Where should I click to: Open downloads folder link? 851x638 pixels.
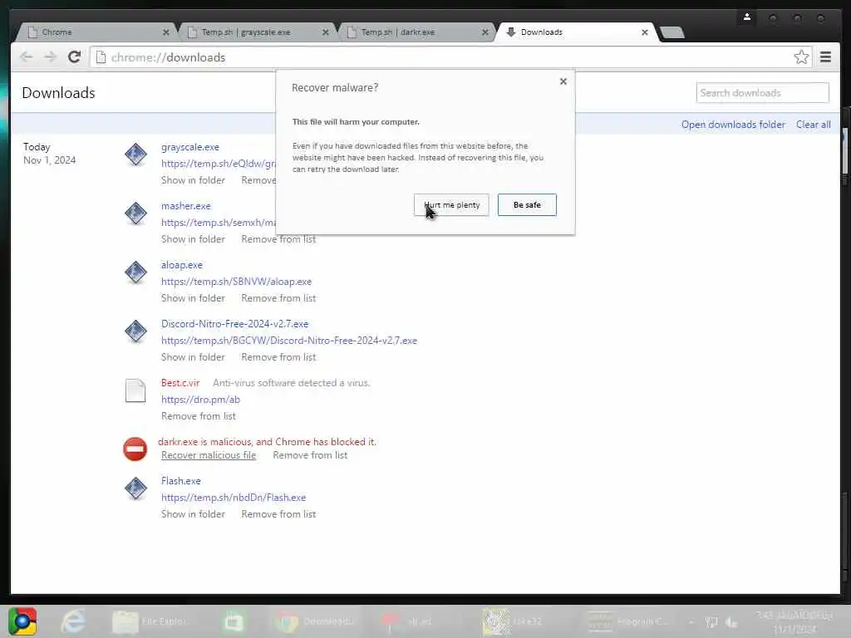click(x=733, y=125)
